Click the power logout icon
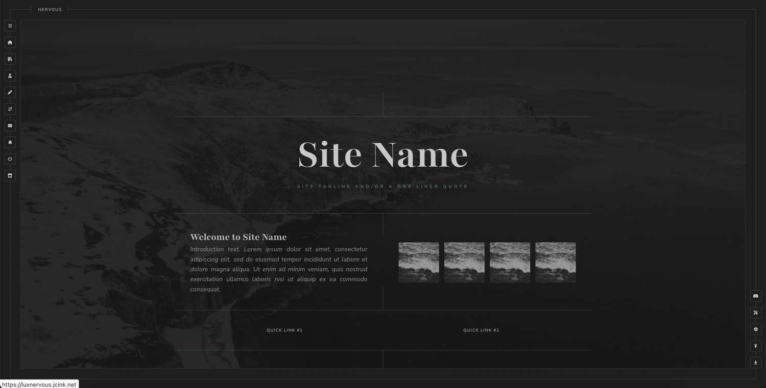Image resolution: width=766 pixels, height=388 pixels. pyautogui.click(x=10, y=159)
